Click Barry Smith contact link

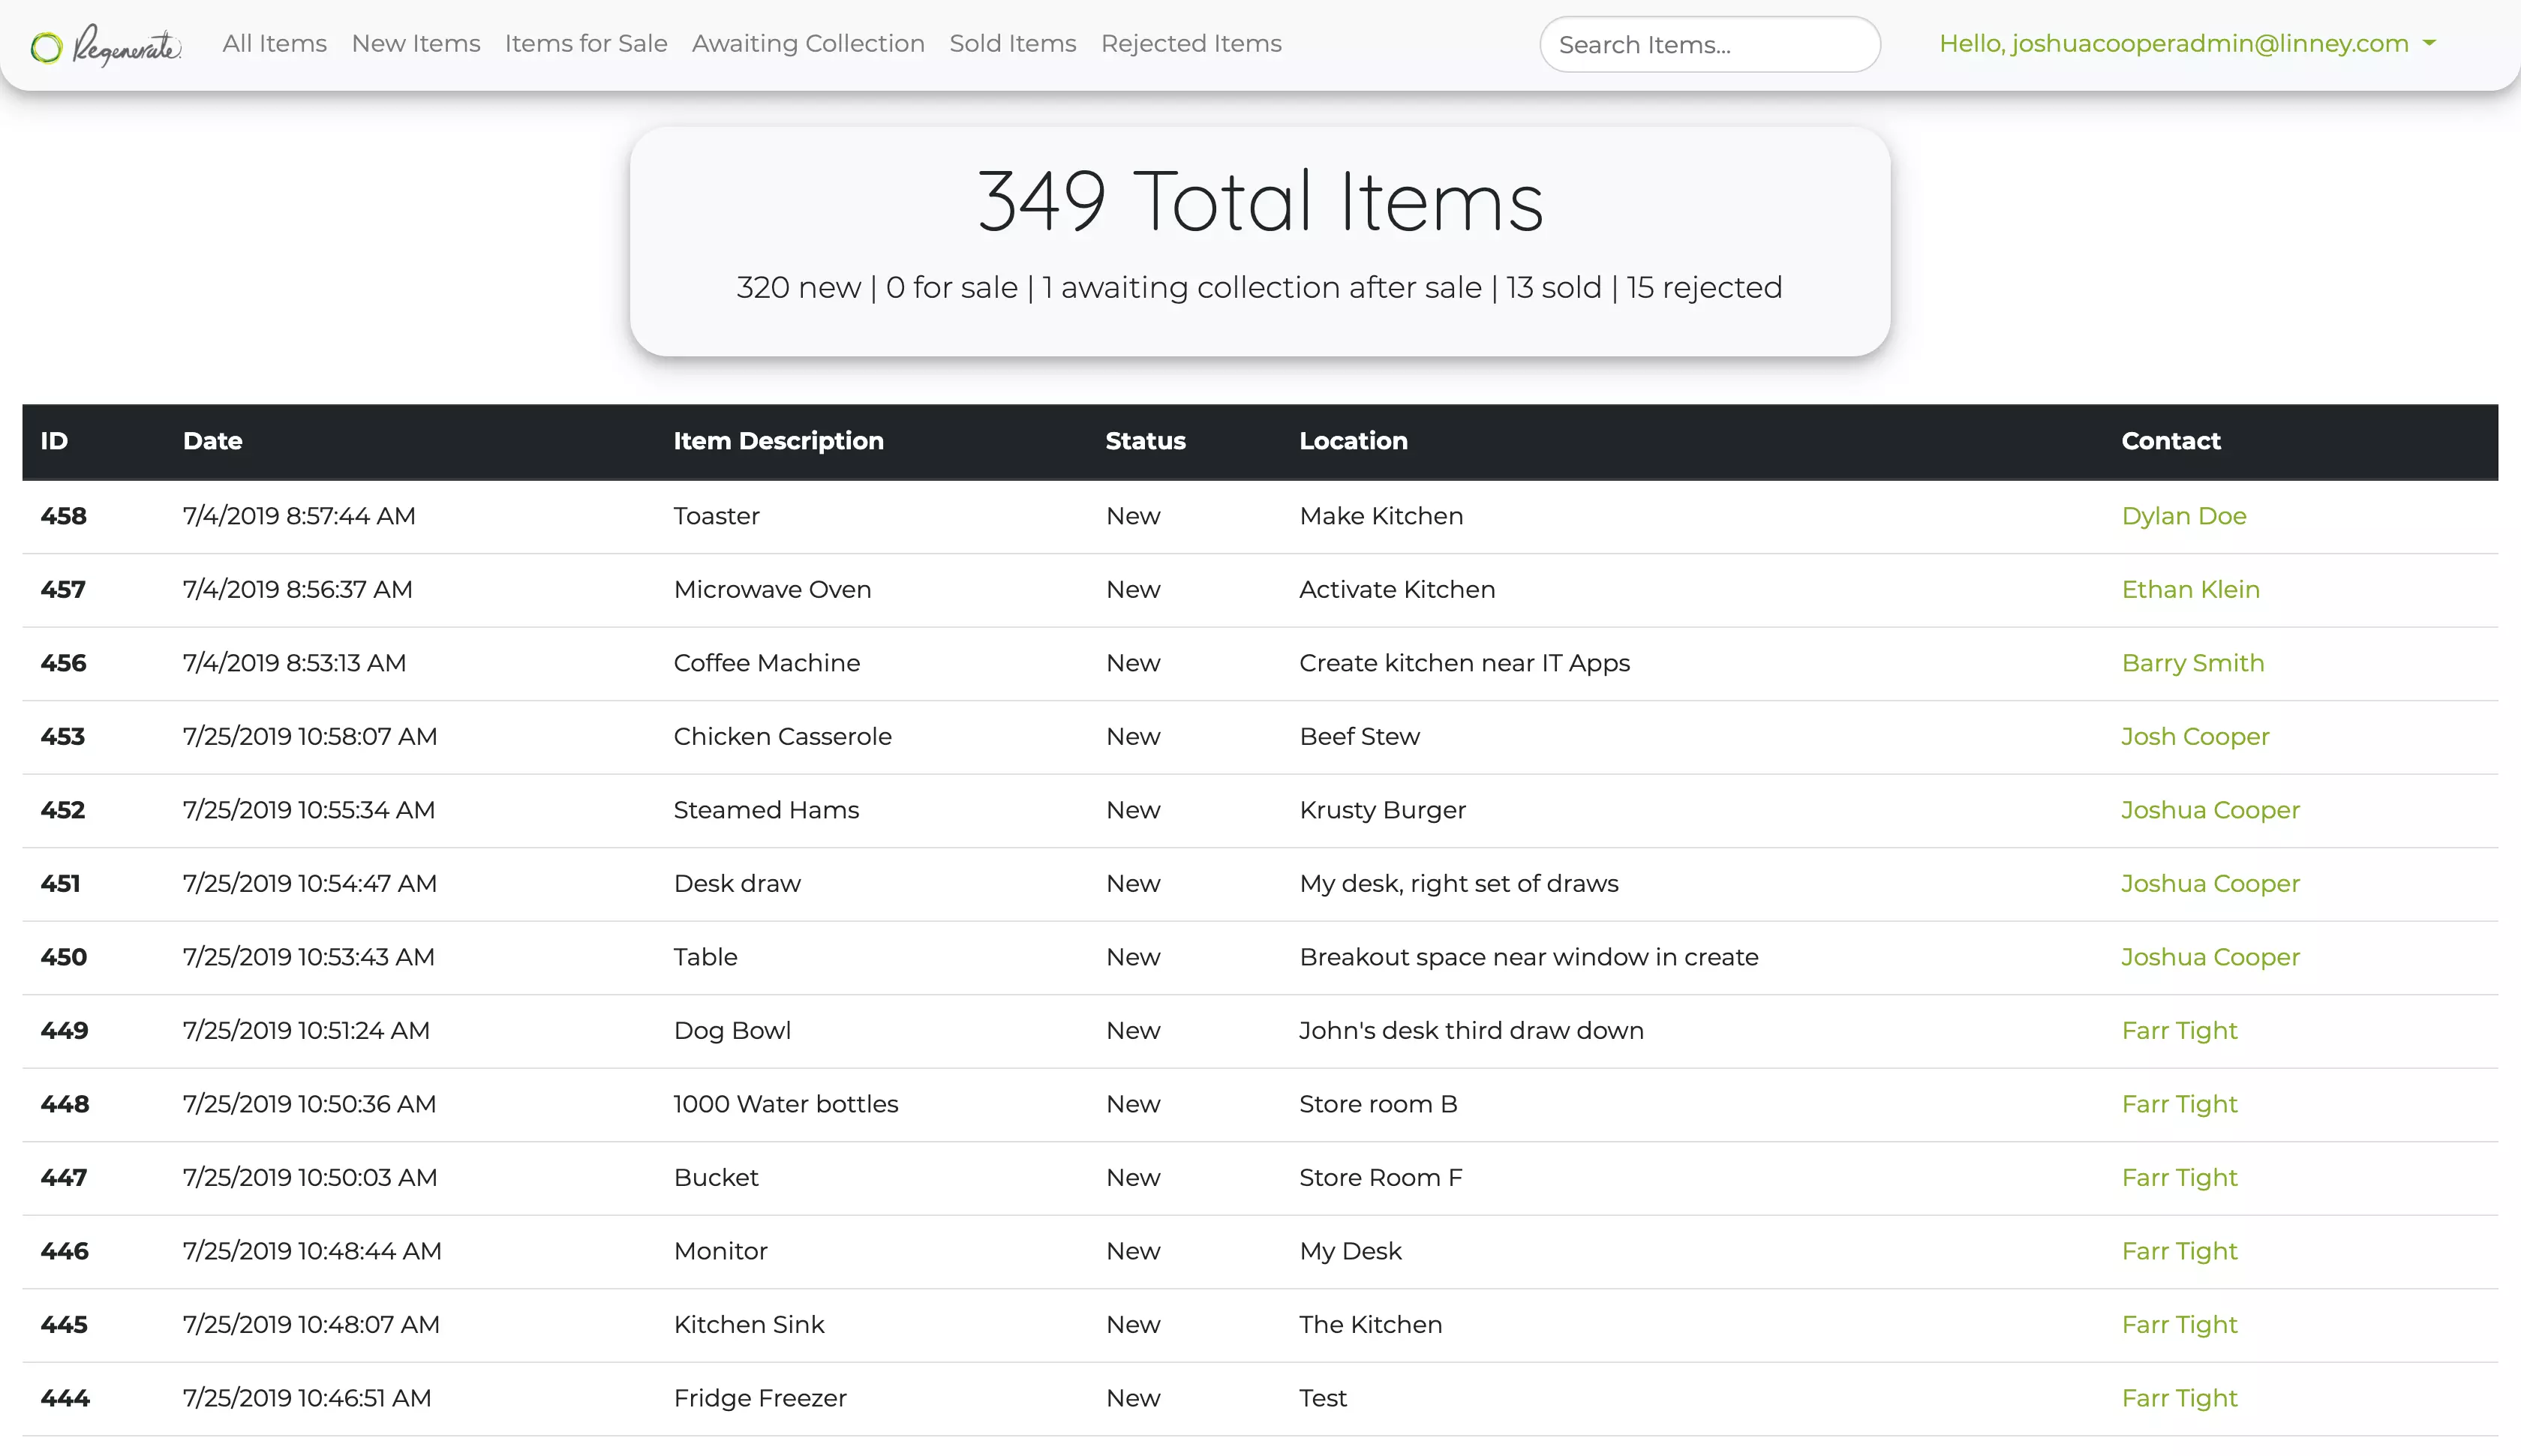2192,662
